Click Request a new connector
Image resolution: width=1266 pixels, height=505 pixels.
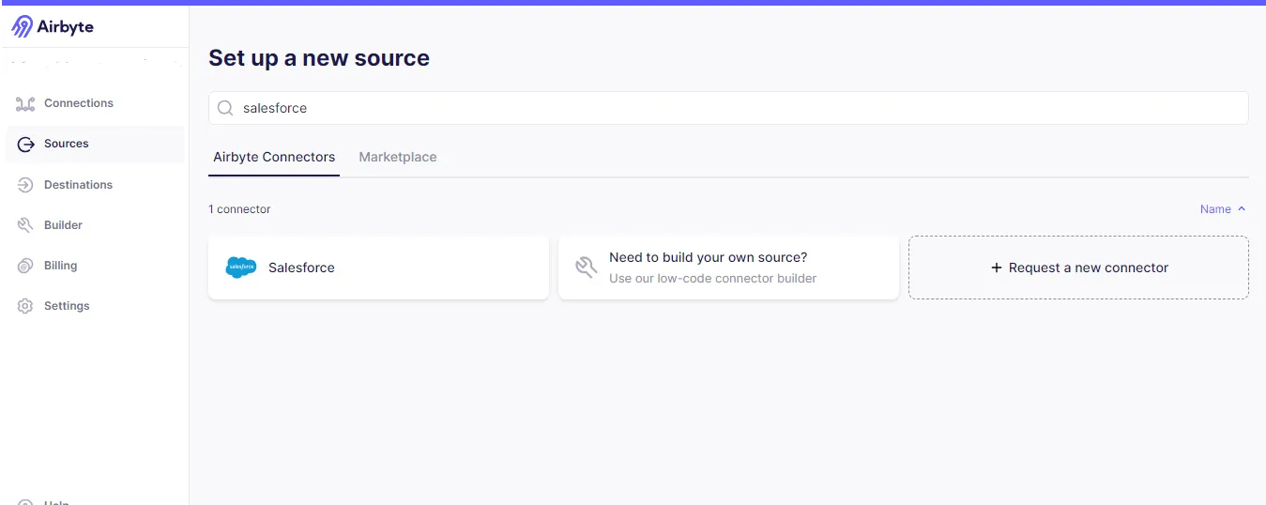pyautogui.click(x=1078, y=268)
